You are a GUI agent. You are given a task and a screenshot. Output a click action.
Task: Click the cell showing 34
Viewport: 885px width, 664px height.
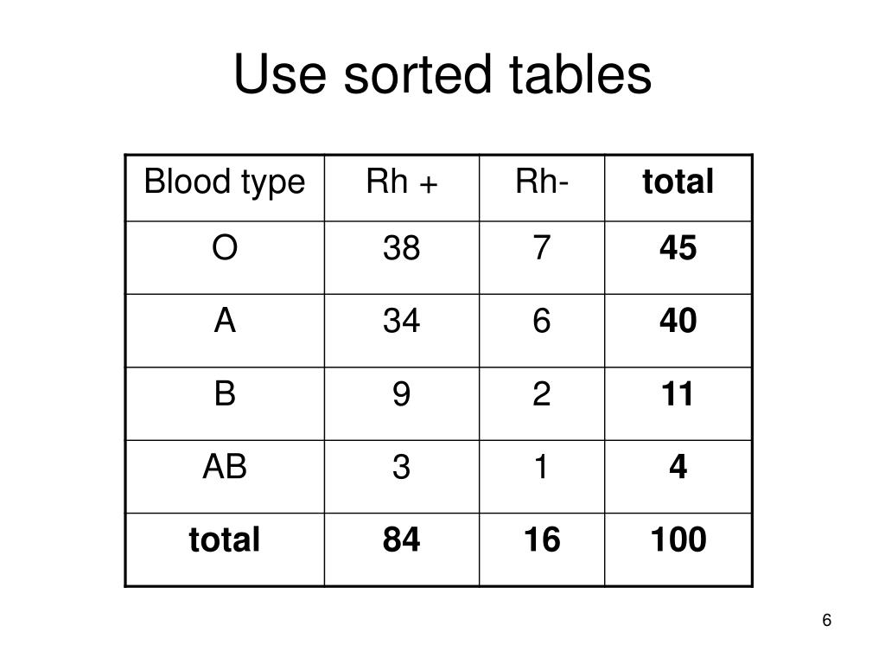(x=402, y=322)
